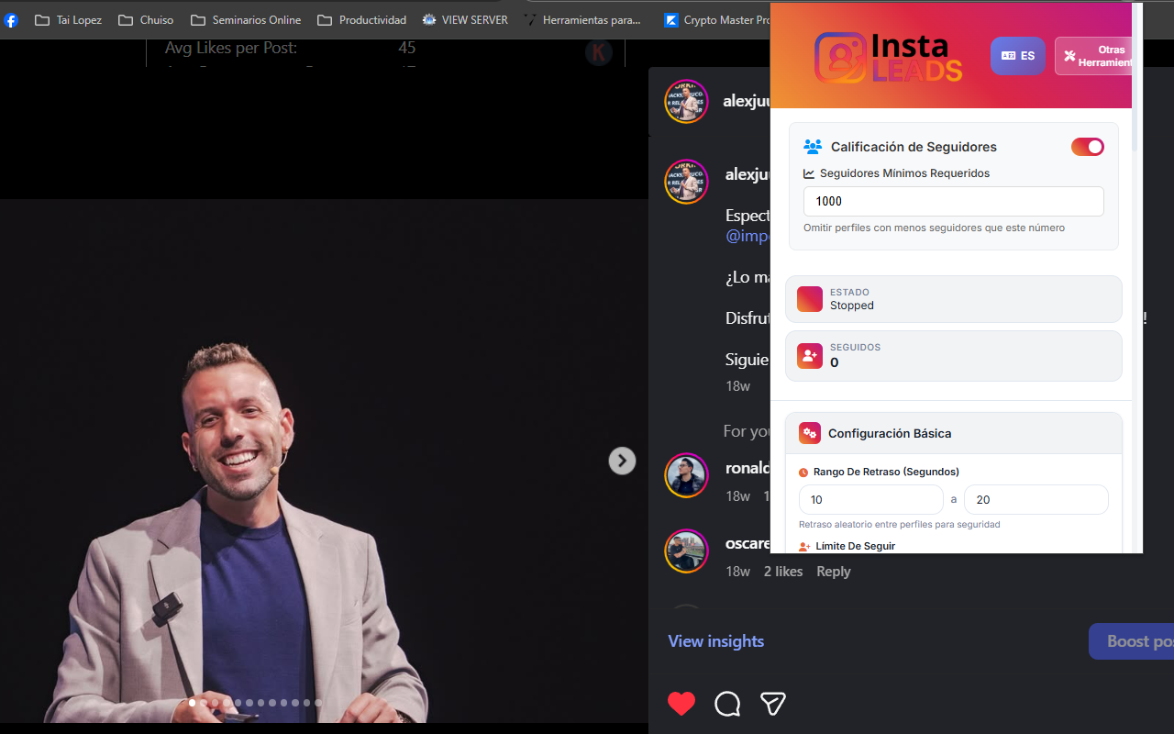1174x734 pixels.
Task: Switch language with the ES button
Action: tap(1017, 56)
